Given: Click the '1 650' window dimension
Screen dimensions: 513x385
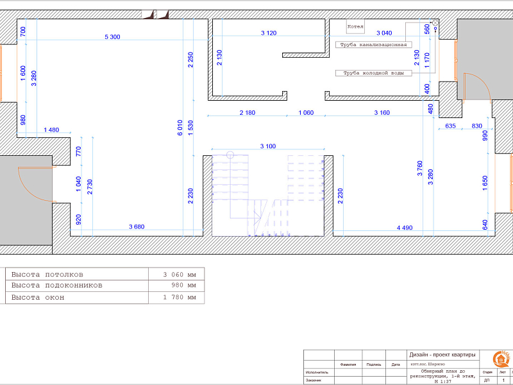Looking at the screenshot, I should (x=485, y=184).
